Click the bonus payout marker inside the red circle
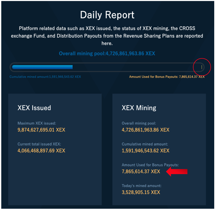The width and height of the screenshot is (216, 211). click(202, 67)
